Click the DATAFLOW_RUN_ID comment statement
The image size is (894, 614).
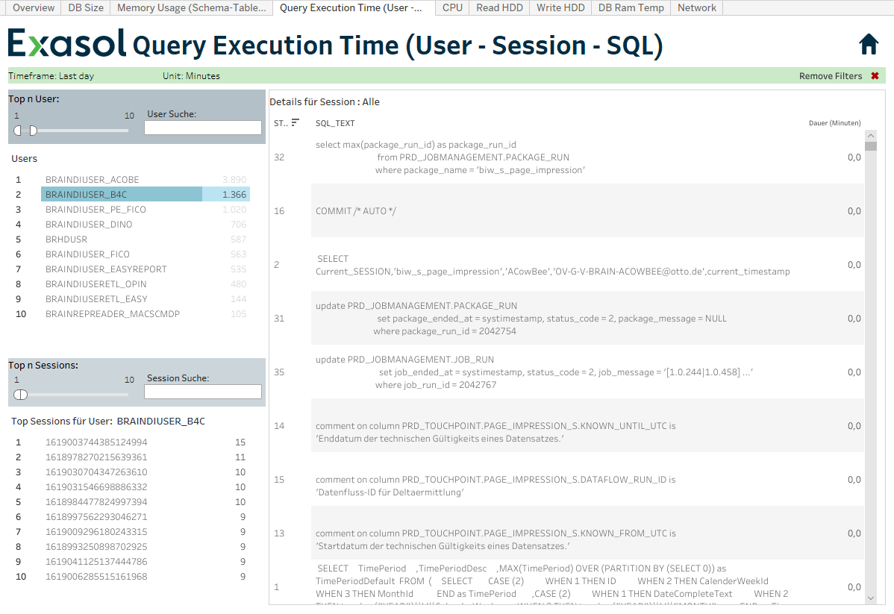496,486
